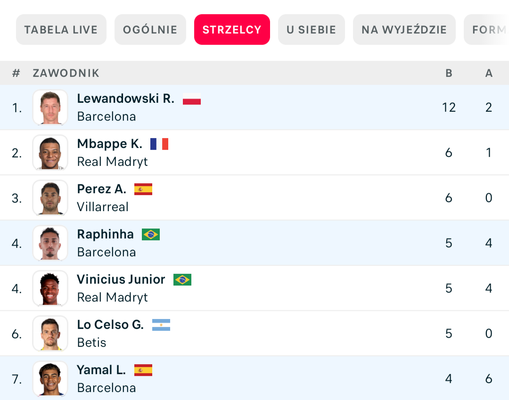509x400 pixels.
Task: Click the Brazilian flag next to Raphinha
Action: point(151,235)
